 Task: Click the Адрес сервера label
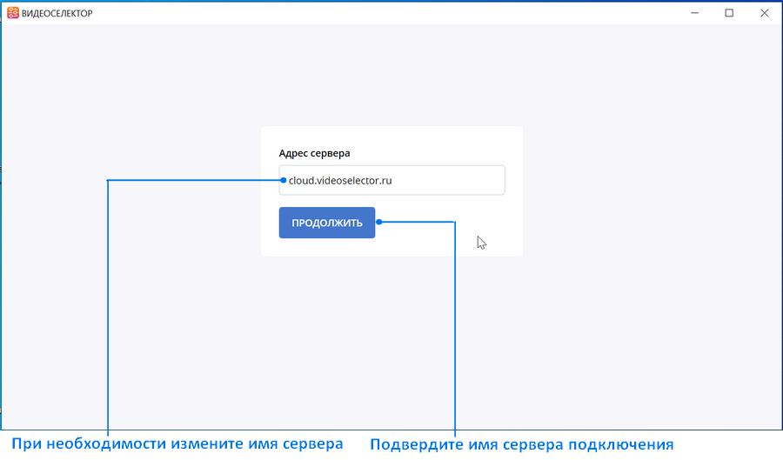pos(314,153)
